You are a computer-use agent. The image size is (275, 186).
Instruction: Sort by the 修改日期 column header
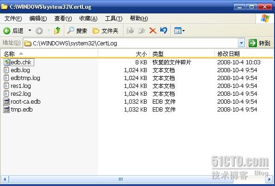244,54
